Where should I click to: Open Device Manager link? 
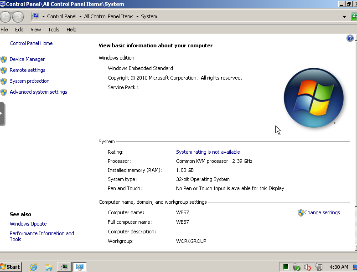pyautogui.click(x=27, y=59)
